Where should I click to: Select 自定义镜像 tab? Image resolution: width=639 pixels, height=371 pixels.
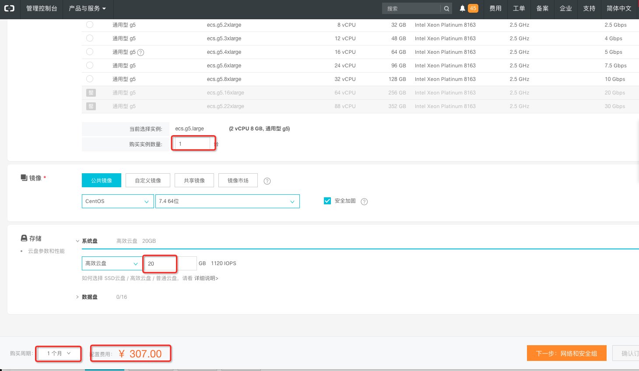[148, 180]
